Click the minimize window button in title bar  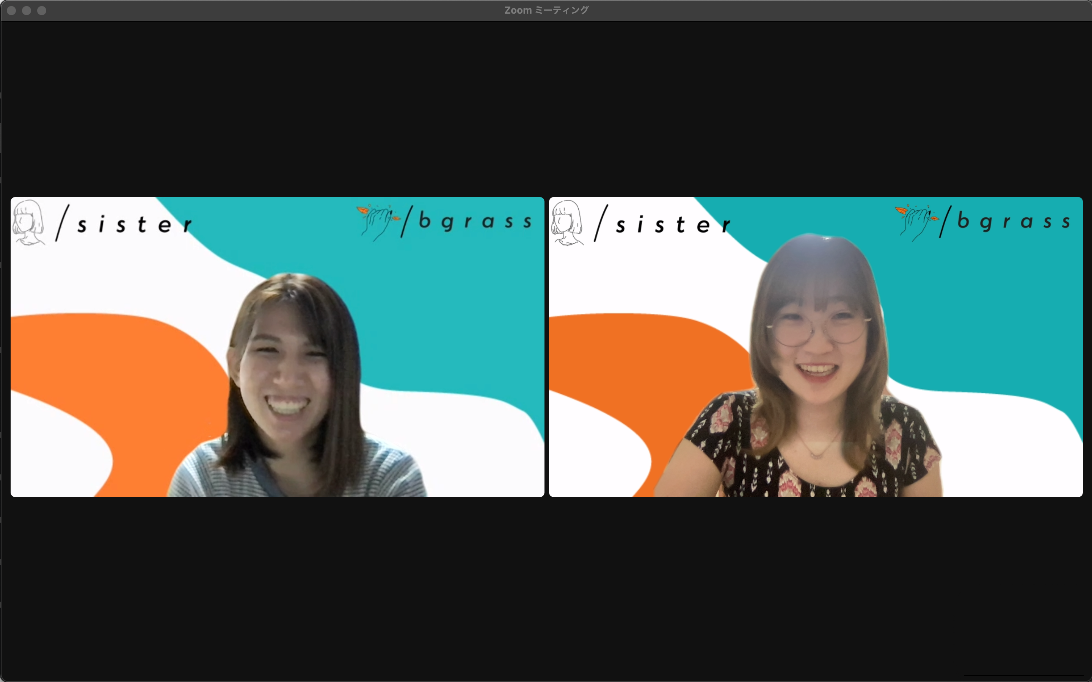pos(27,10)
